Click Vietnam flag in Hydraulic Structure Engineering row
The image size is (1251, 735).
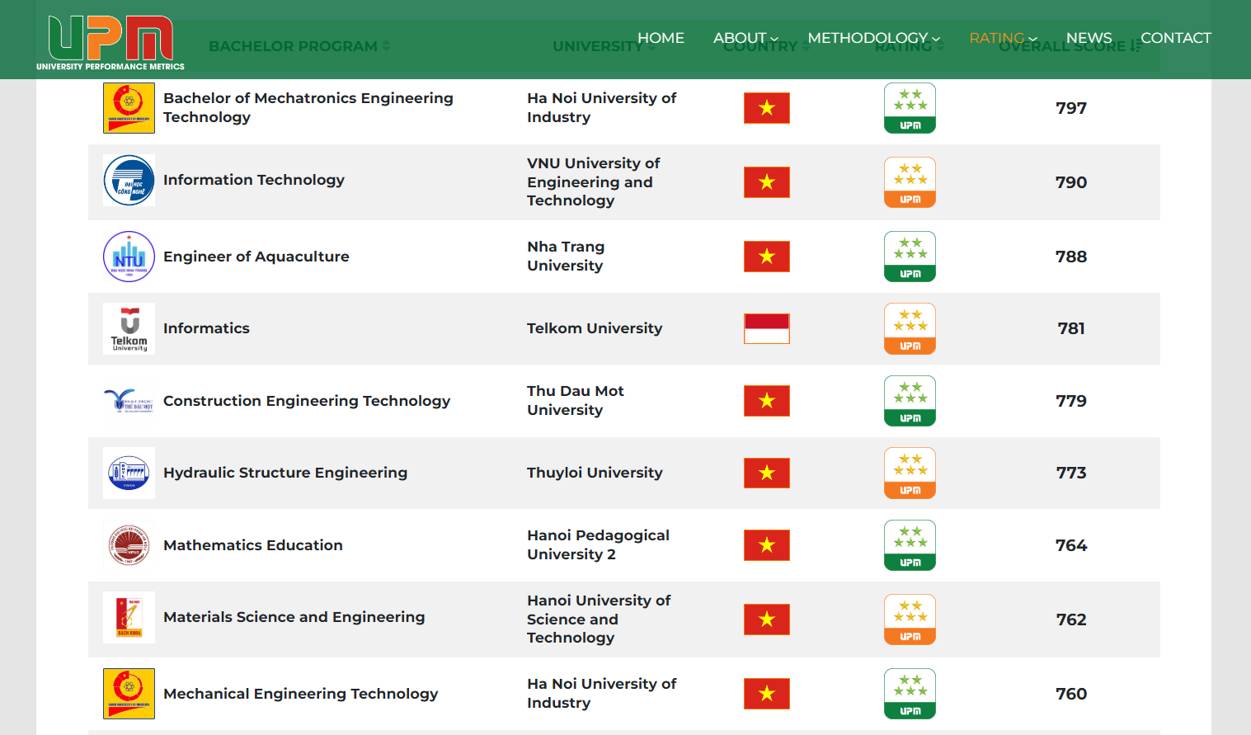[x=767, y=473]
